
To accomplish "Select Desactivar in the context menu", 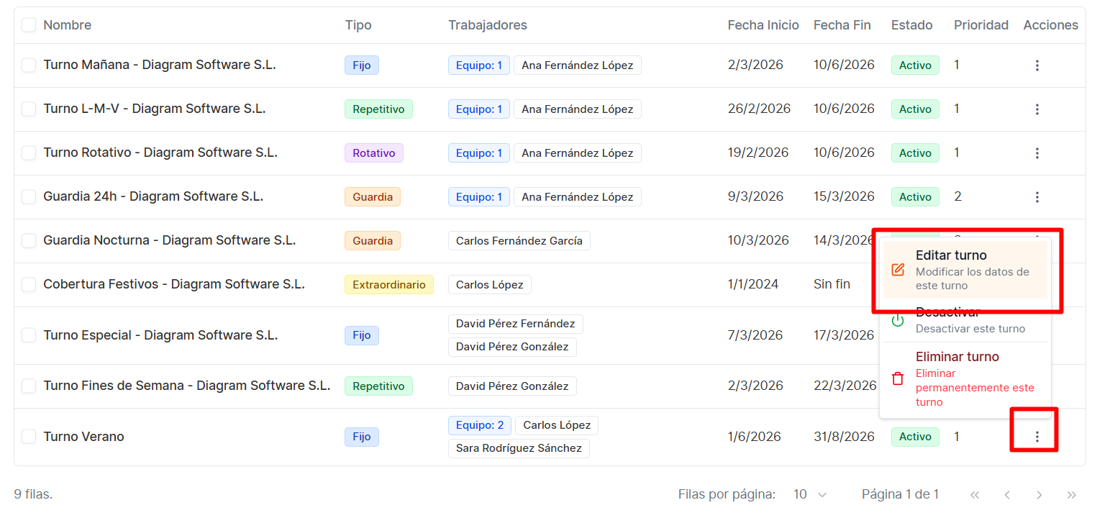I will 965,320.
